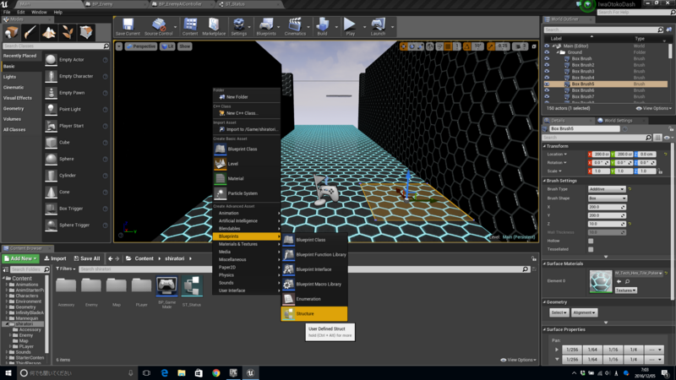Open Content toolbar icon
This screenshot has width=676, height=380.
click(189, 27)
